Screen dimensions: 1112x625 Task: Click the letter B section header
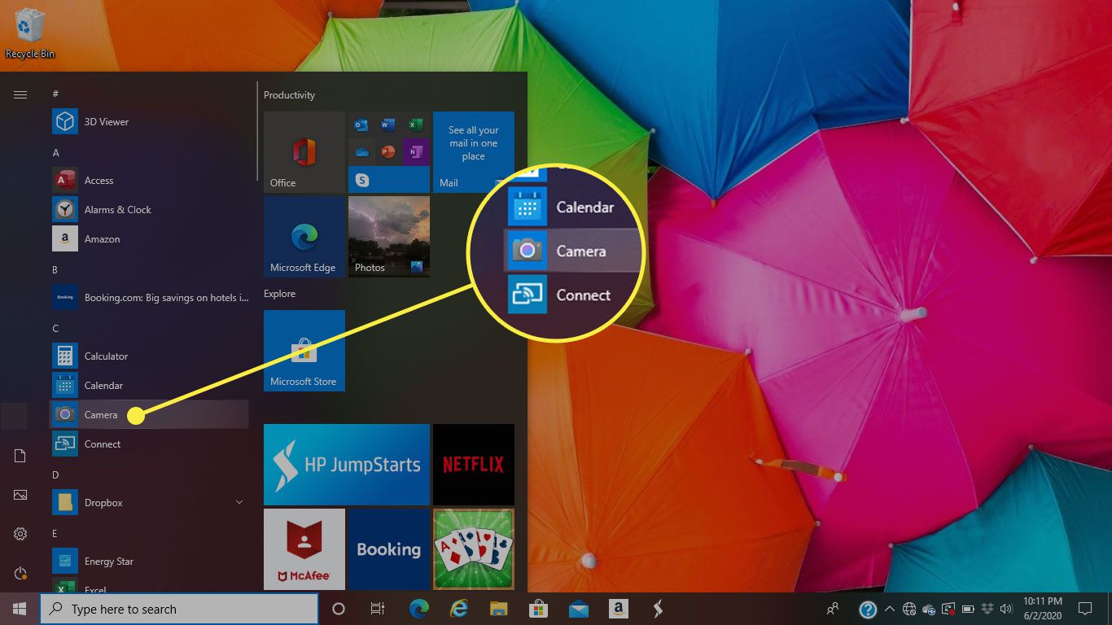(x=56, y=270)
